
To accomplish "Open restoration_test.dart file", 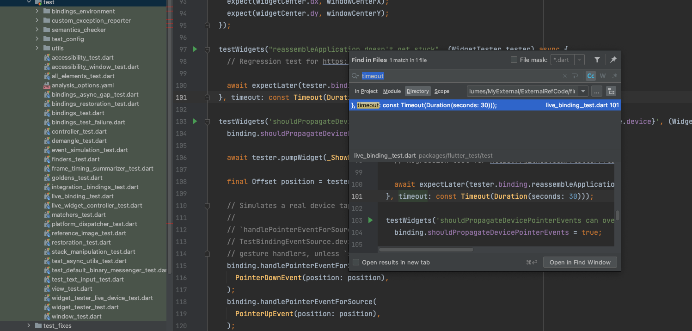I will 81,242.
